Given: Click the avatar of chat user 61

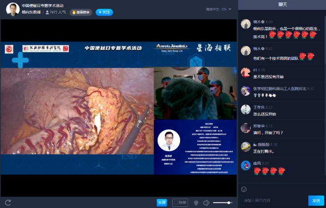Looking at the screenshot, I should (246, 72).
